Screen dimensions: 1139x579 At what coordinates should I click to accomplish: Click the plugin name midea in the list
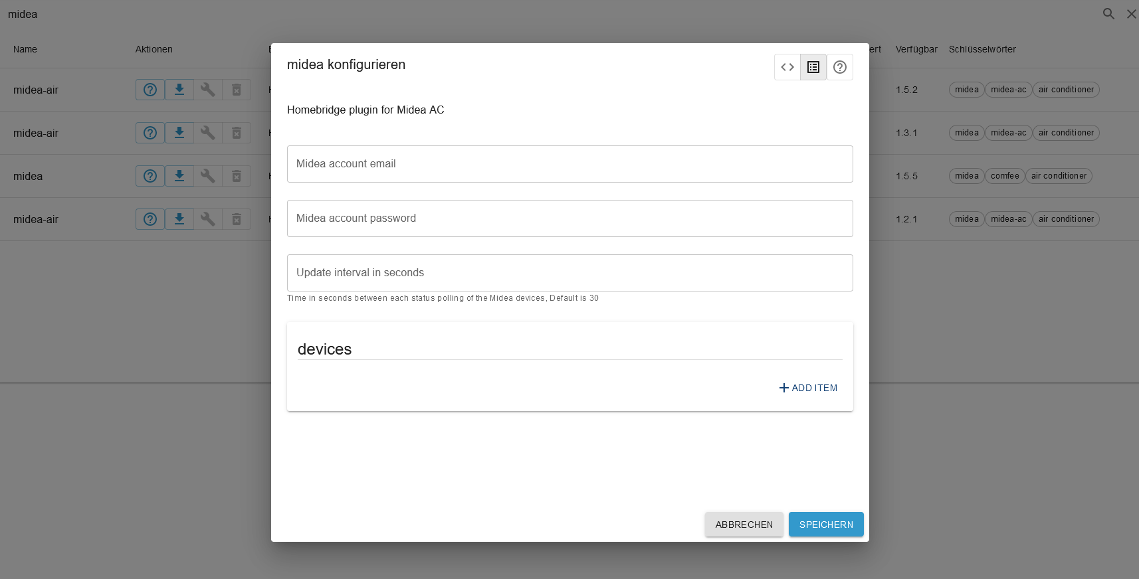[28, 176]
